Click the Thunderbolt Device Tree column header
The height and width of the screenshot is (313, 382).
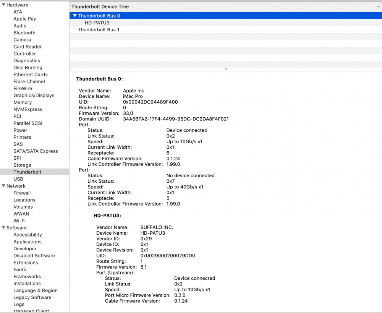tap(226, 6)
